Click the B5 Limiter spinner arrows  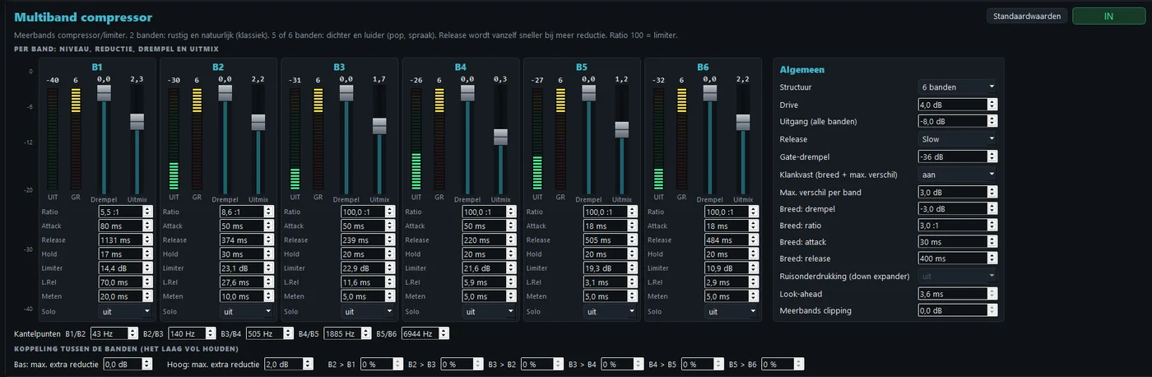[x=632, y=268]
